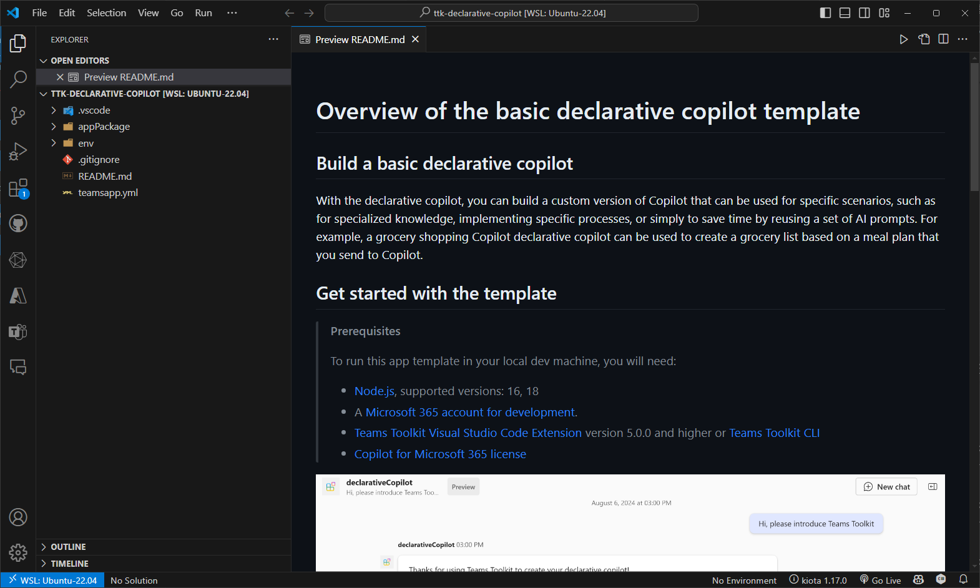Follow Microsoft 365 account for development link
This screenshot has width=980, height=588.
[x=470, y=413]
